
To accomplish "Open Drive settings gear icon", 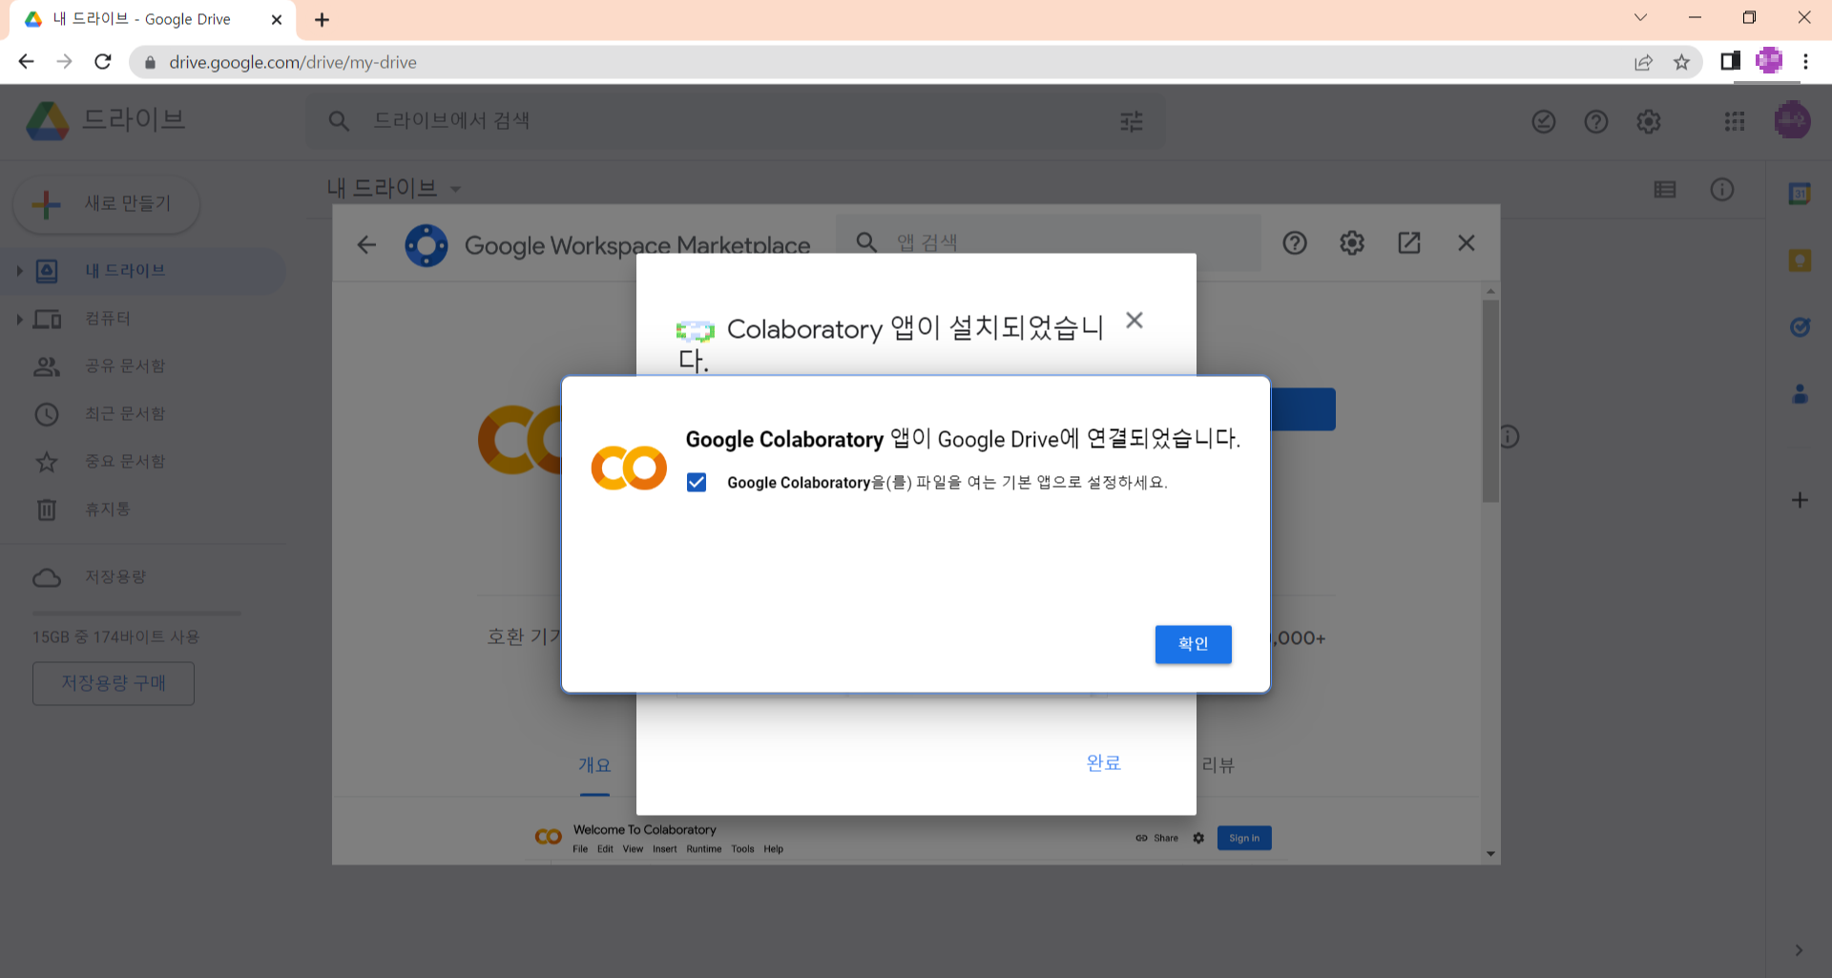I will [x=1649, y=121].
